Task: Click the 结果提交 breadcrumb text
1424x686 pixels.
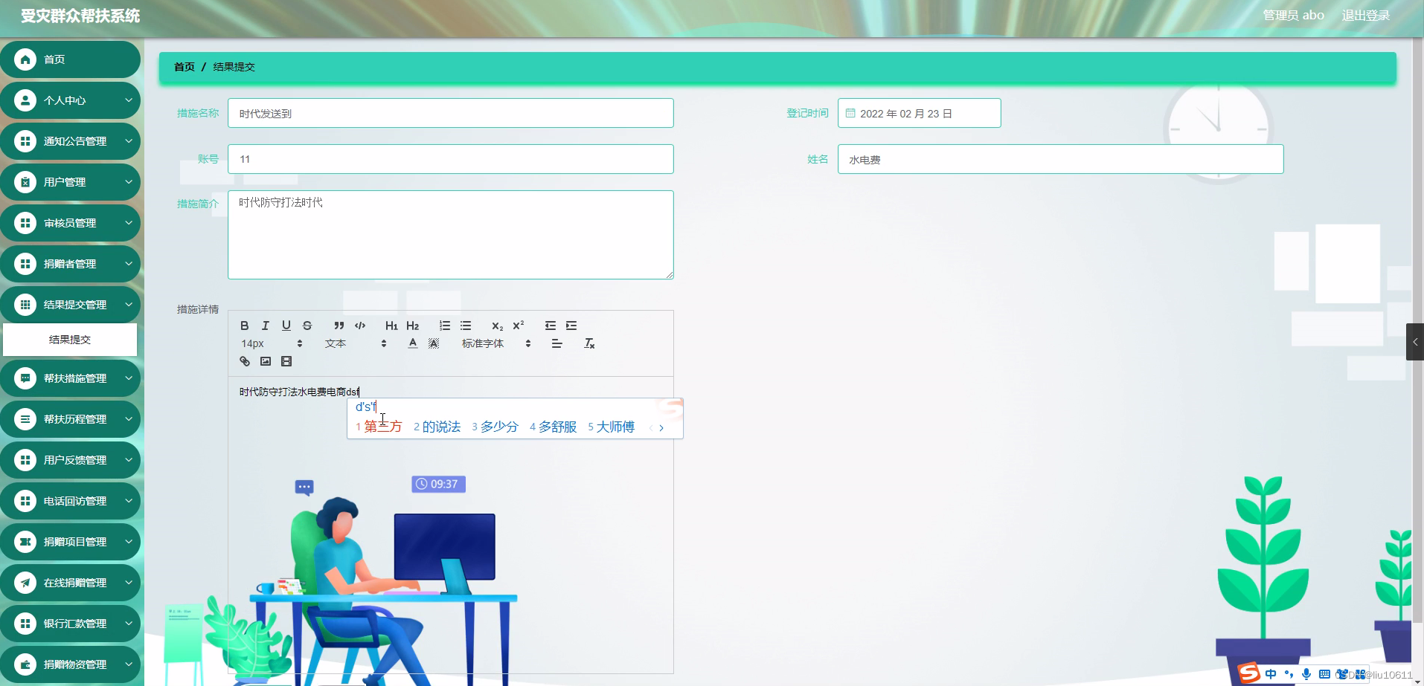Action: [x=234, y=67]
